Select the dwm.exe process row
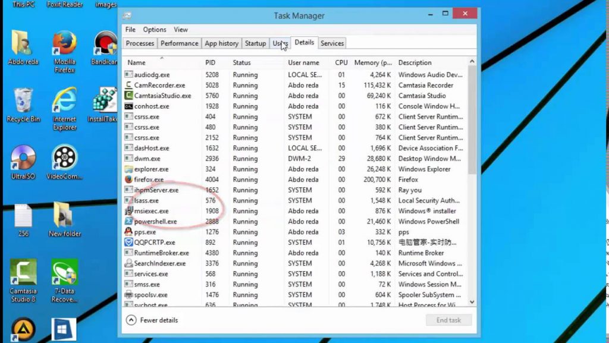The image size is (609, 343). [296, 158]
